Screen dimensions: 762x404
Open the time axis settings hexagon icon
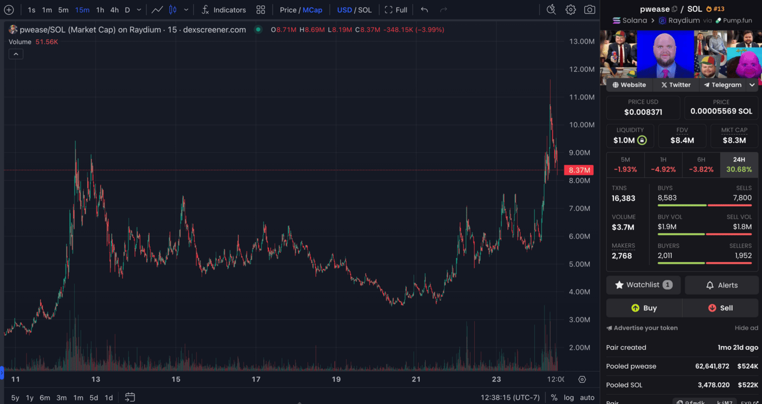click(582, 379)
